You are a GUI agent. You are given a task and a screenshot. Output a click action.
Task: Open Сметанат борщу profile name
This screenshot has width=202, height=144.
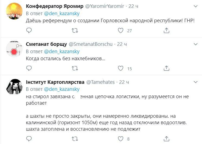[x=45, y=44]
